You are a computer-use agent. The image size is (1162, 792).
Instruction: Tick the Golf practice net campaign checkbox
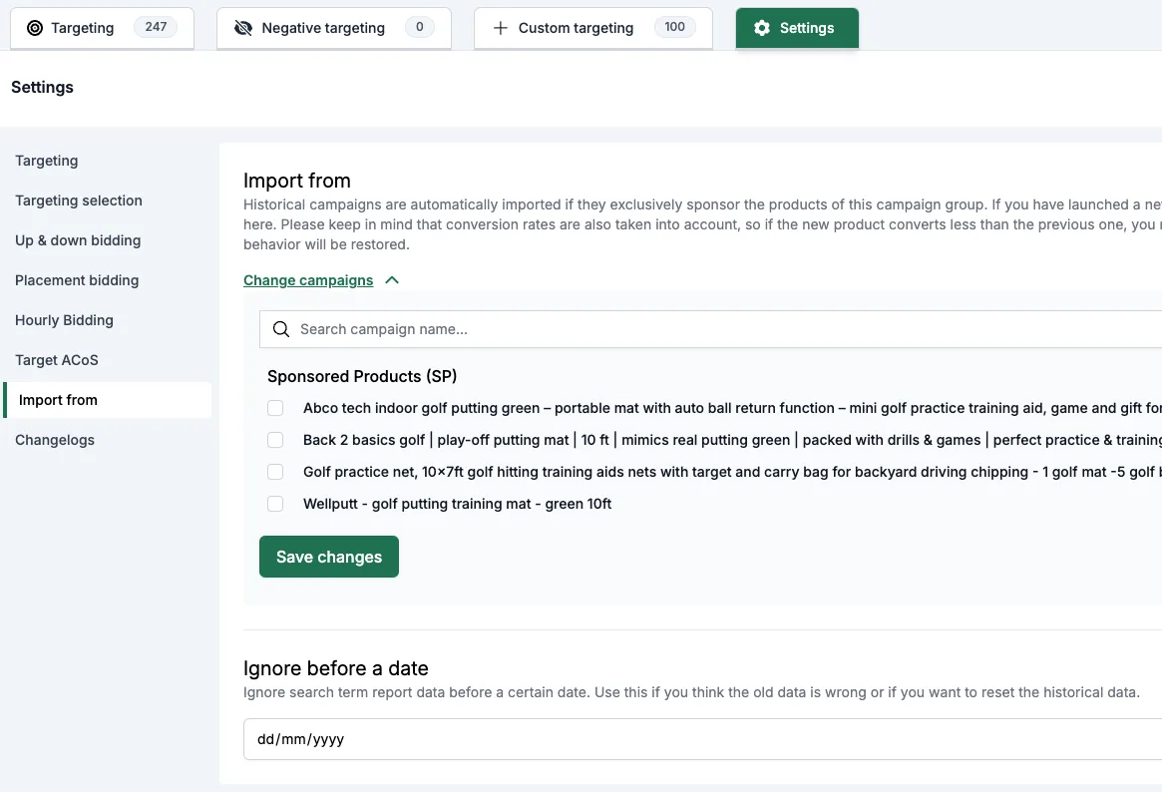click(x=275, y=472)
